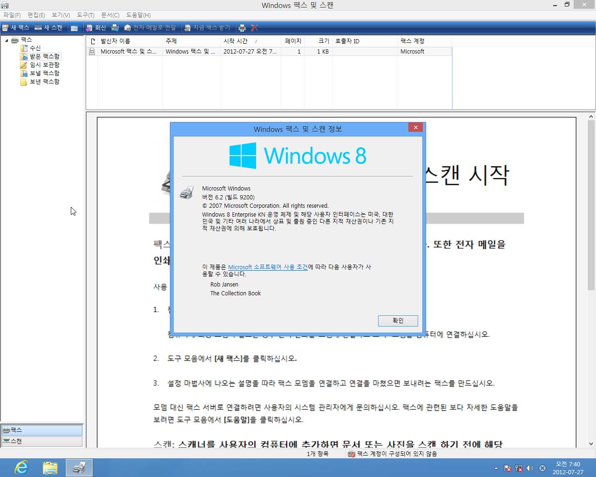Click 전자 메일로 전달 (Forward as email)

[x=150, y=28]
